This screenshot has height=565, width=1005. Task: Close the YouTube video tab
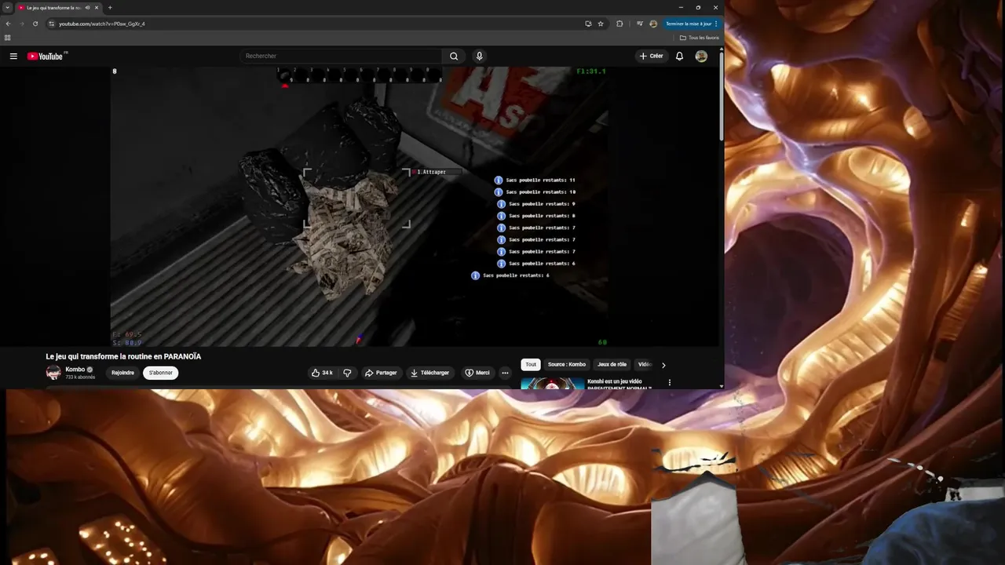tap(97, 8)
